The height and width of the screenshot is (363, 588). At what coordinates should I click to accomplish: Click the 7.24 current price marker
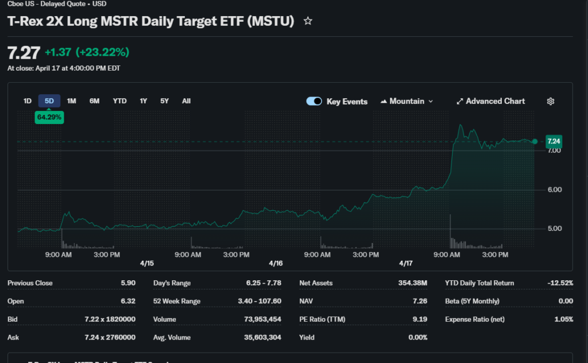click(554, 141)
